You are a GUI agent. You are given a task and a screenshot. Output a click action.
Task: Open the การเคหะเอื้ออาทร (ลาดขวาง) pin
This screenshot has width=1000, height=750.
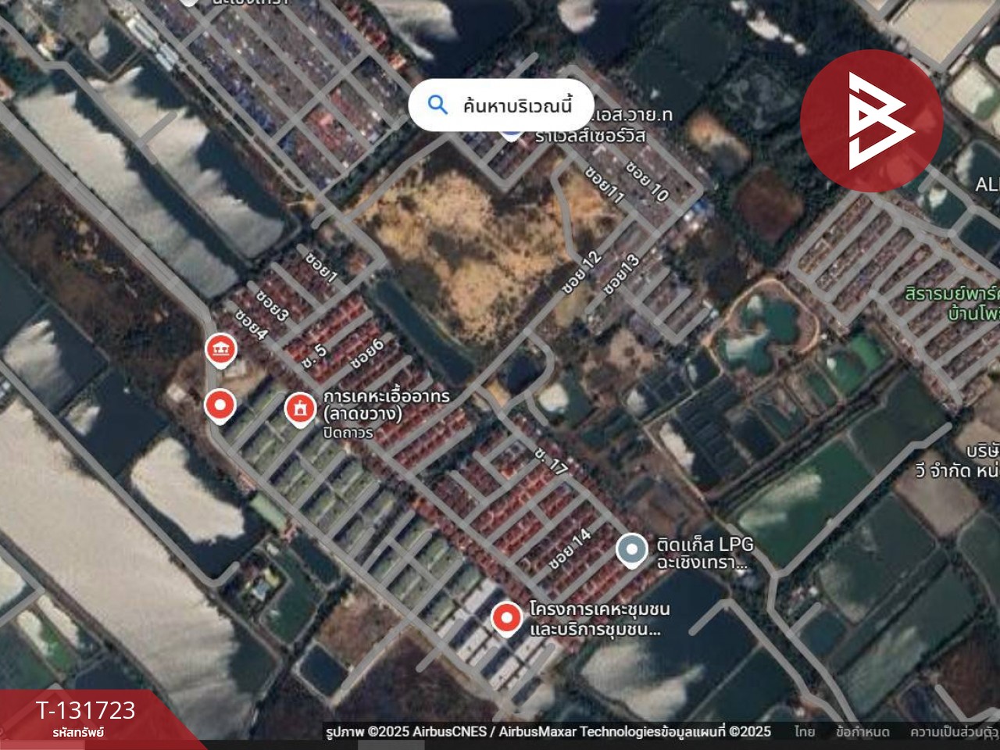click(x=300, y=408)
